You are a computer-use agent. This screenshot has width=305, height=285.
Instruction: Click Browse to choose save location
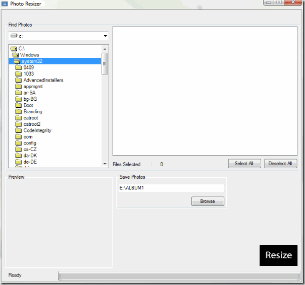(x=208, y=201)
